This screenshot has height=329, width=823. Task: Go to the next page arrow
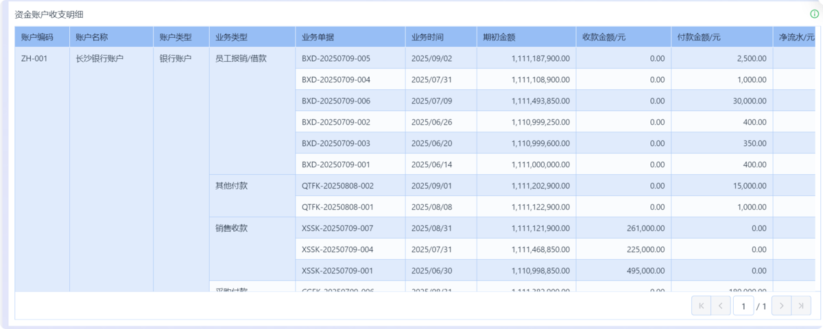781,306
